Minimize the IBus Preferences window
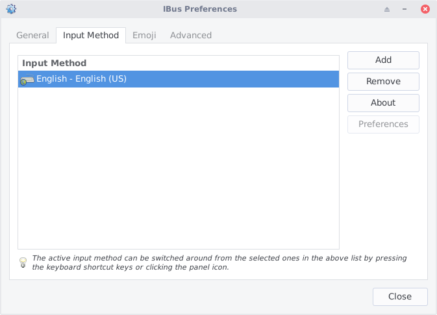Viewport: 437px width, 315px height. click(405, 9)
